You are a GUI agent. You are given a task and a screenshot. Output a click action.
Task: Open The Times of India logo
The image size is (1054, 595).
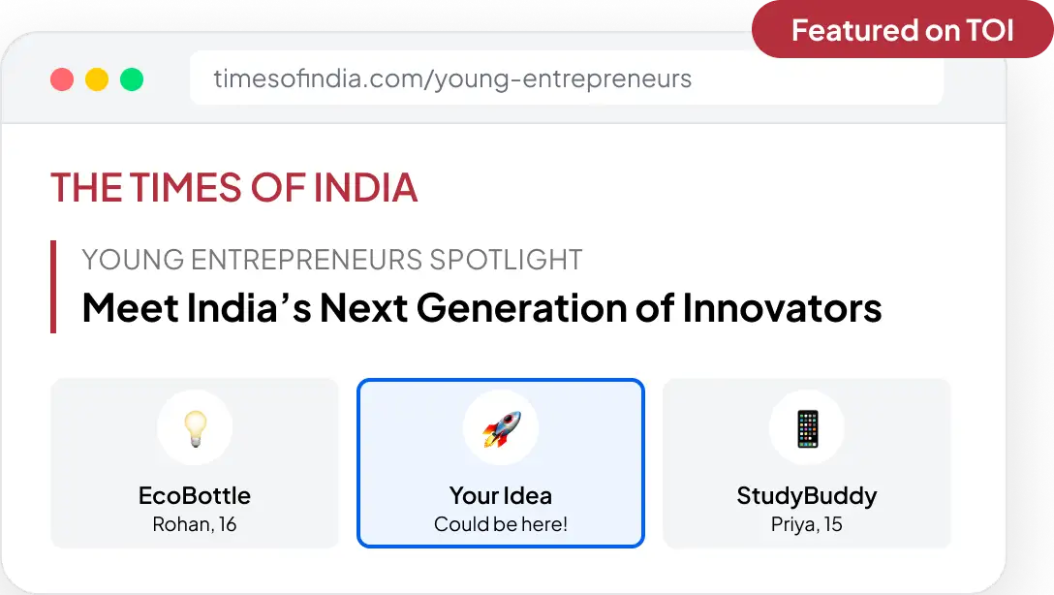click(x=233, y=188)
